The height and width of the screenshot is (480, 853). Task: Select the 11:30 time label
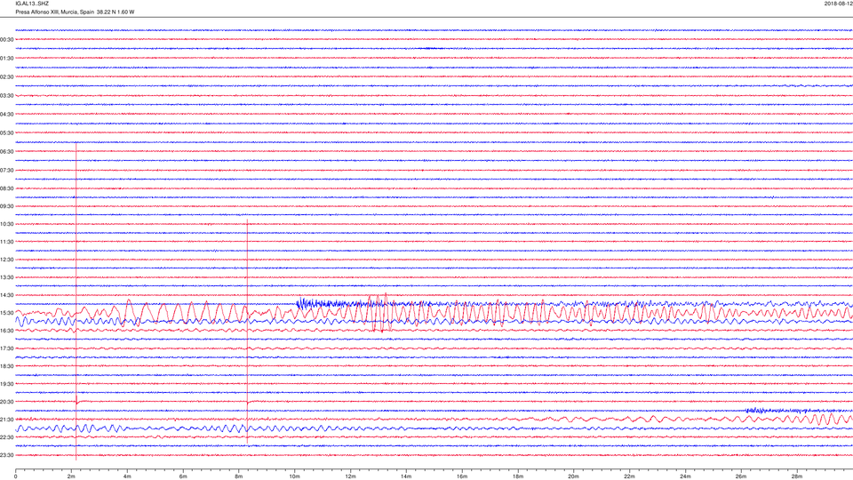tap(7, 242)
